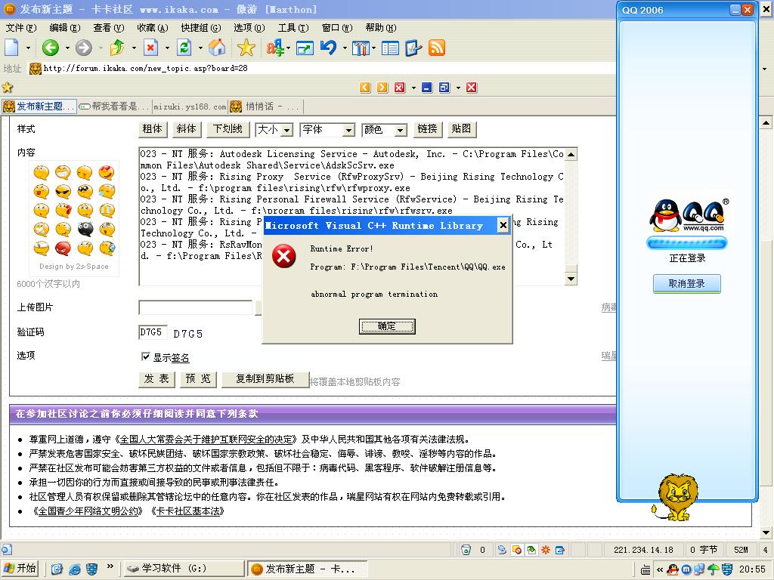Click the 验证码 verification code input field
The width and height of the screenshot is (774, 580).
(153, 332)
